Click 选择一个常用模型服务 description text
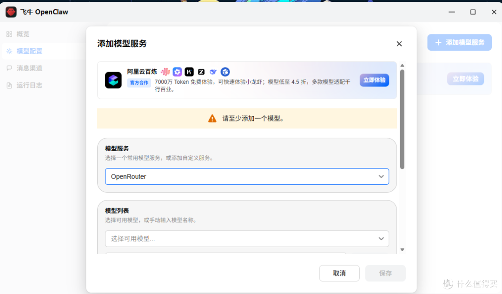This screenshot has height=294, width=502. (x=159, y=158)
